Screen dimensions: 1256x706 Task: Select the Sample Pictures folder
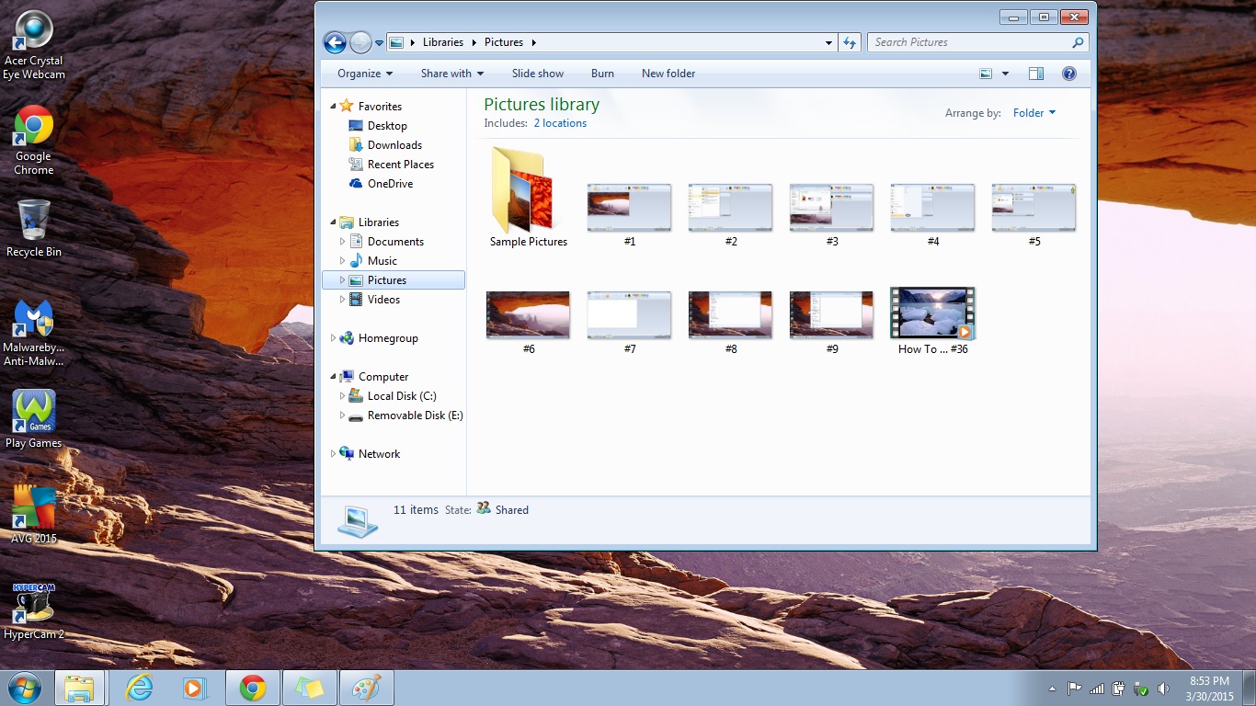pyautogui.click(x=529, y=196)
